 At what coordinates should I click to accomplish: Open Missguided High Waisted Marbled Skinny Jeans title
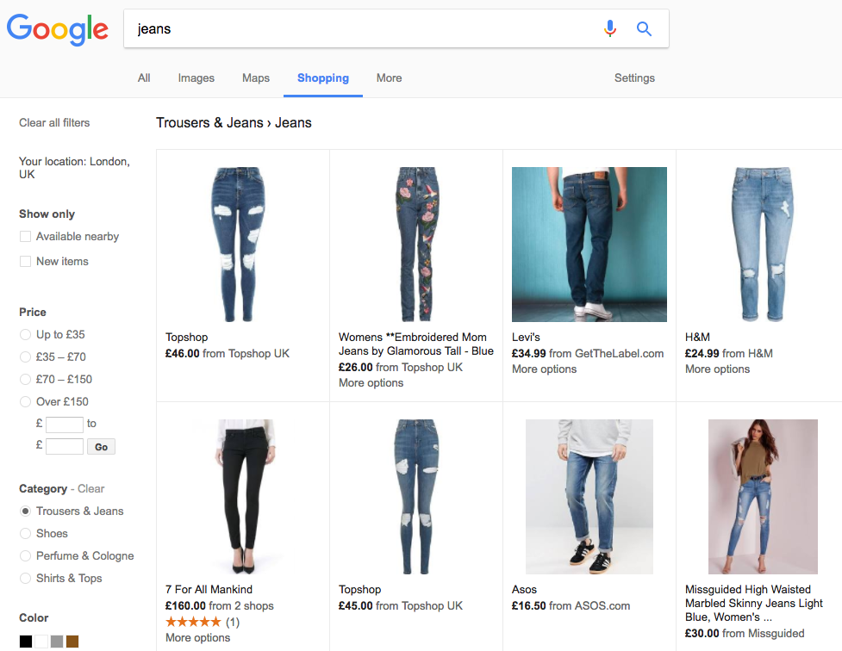pos(754,604)
